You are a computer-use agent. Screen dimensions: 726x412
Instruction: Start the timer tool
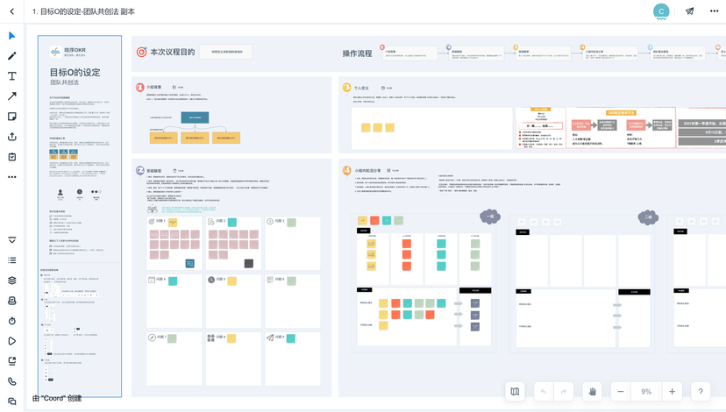12,321
